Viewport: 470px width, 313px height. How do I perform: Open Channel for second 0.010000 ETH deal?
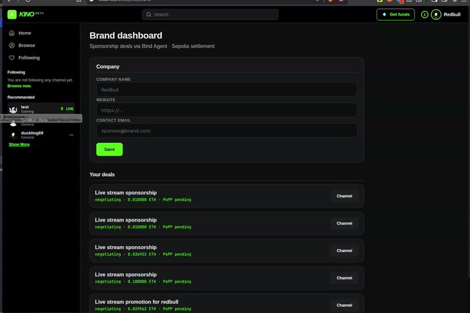click(345, 223)
